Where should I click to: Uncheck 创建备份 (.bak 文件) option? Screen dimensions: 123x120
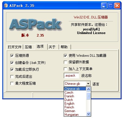(12, 63)
